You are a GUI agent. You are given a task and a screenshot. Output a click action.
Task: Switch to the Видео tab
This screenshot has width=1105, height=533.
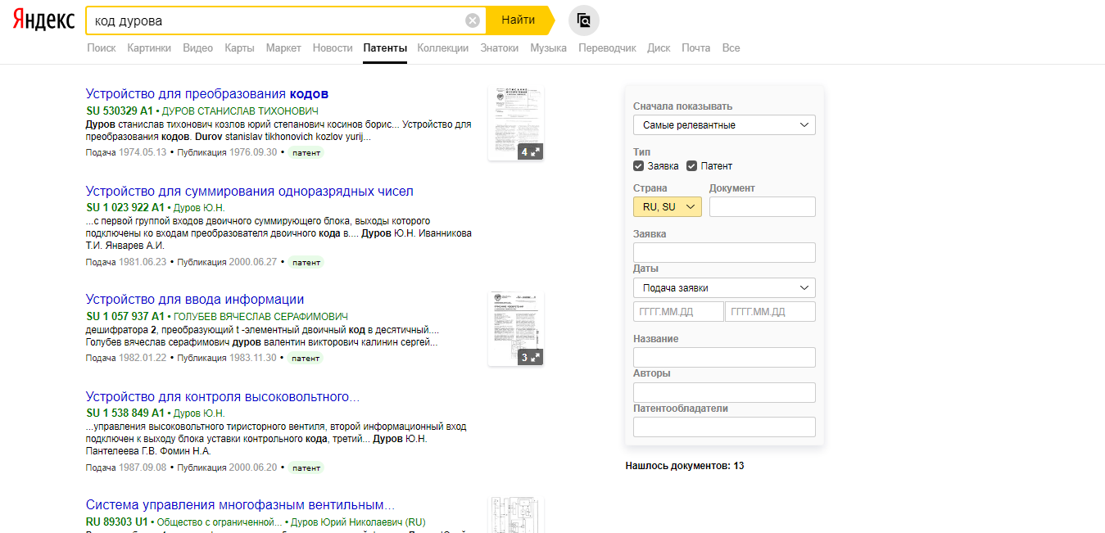pos(198,48)
